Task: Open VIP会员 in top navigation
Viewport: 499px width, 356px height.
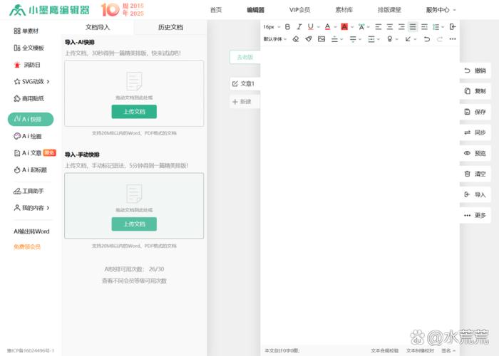Action: [299, 10]
